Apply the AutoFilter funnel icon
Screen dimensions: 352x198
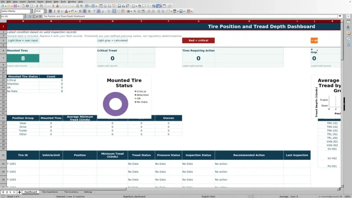[114, 6]
